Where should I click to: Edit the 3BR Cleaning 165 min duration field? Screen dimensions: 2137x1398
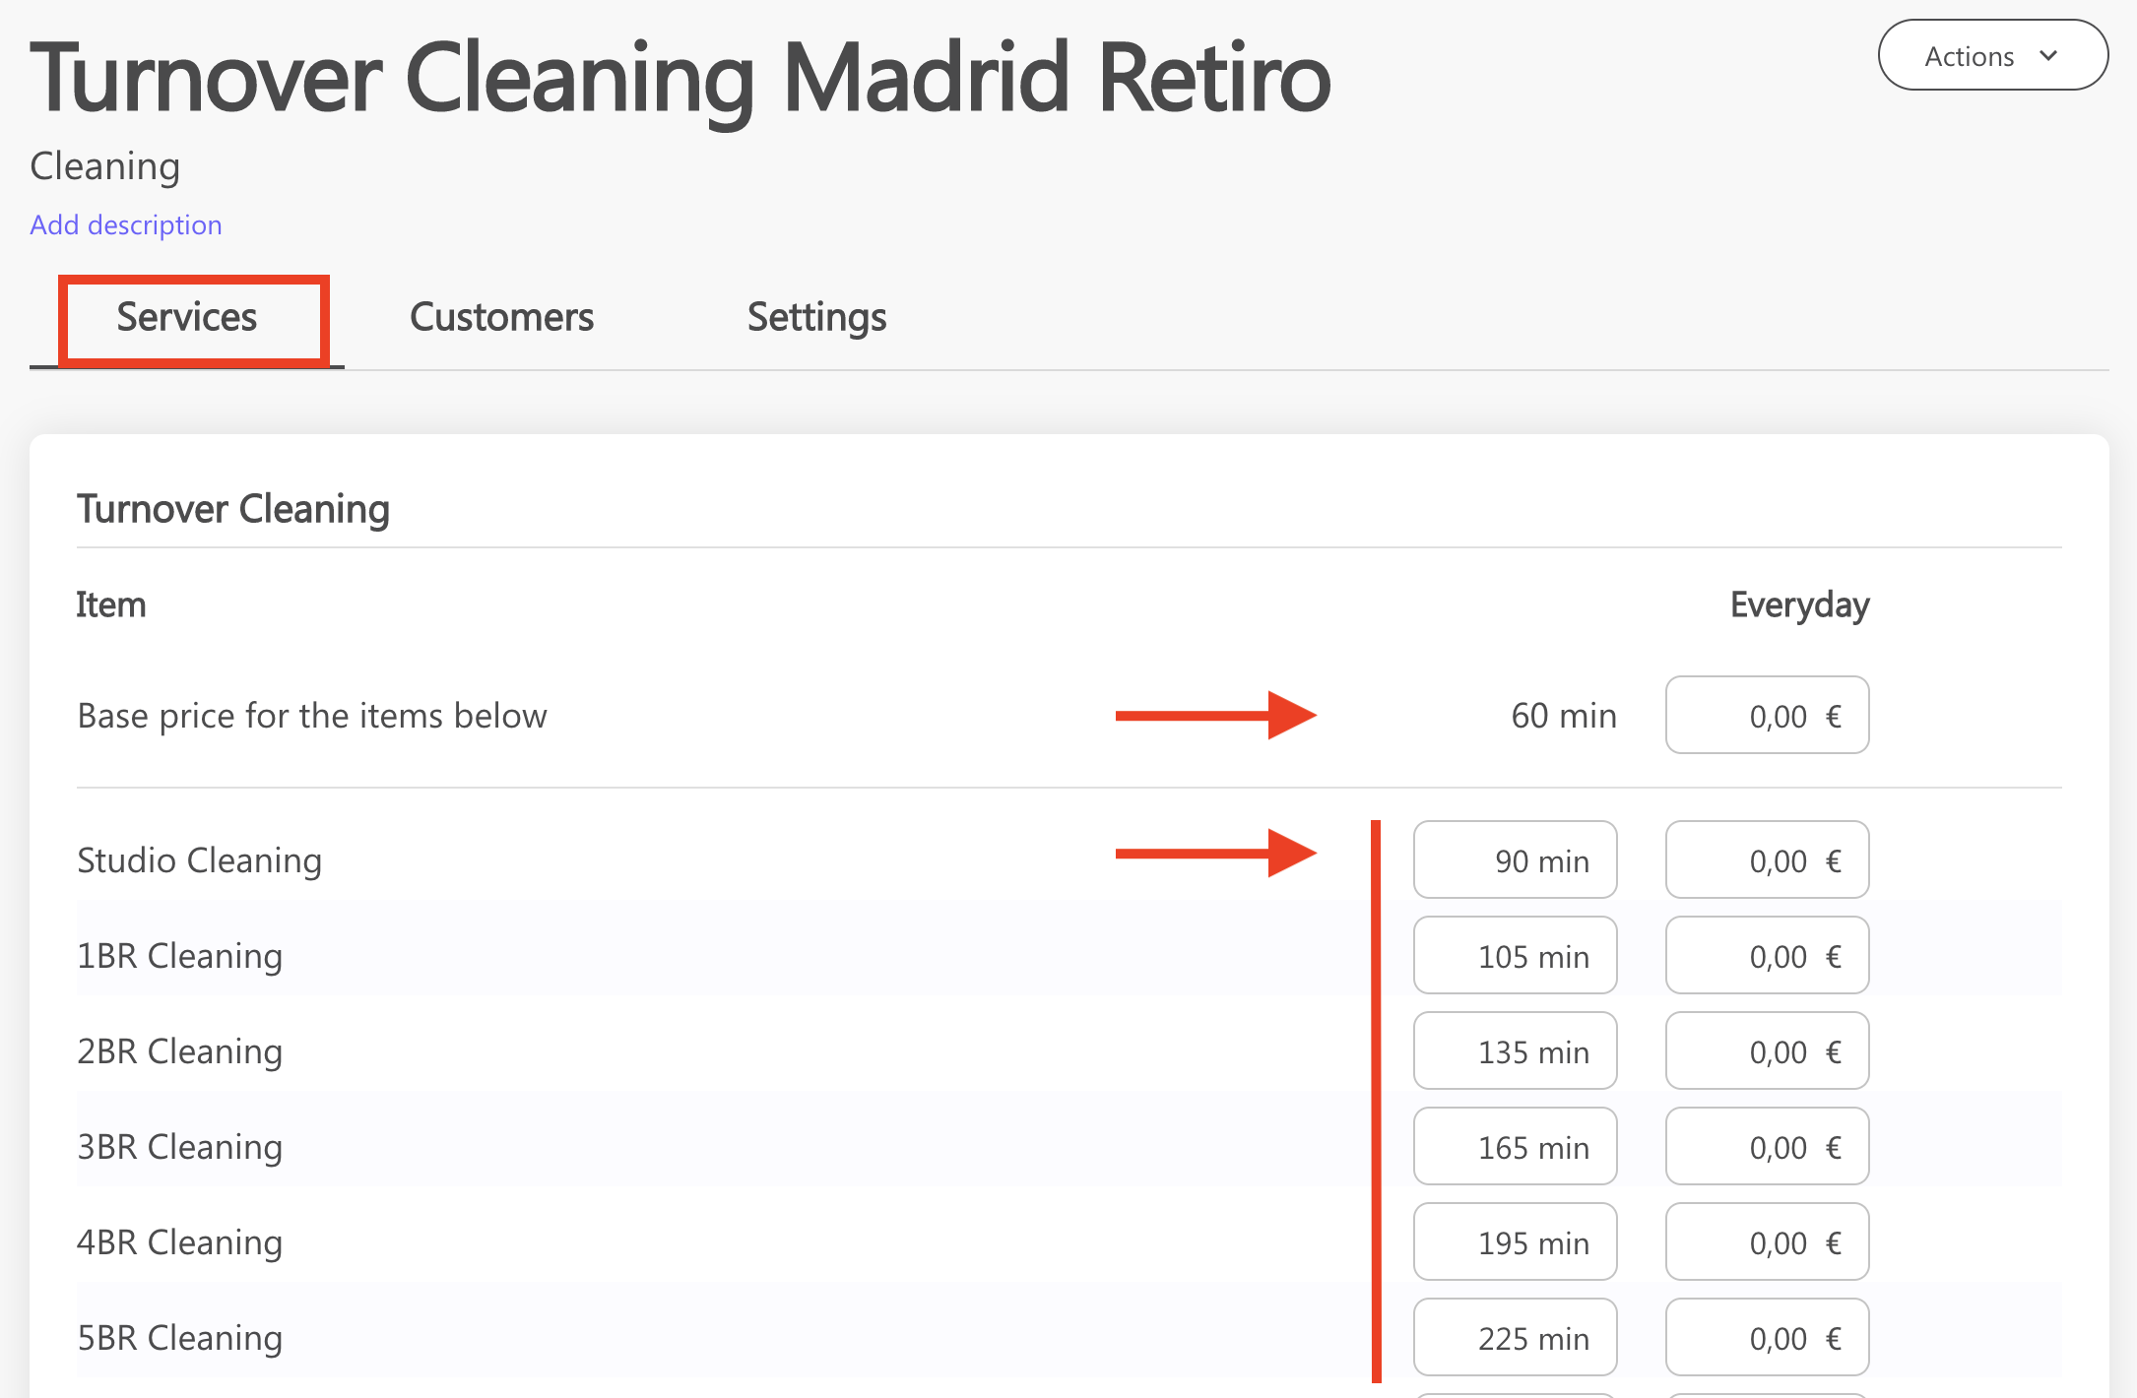(1516, 1146)
